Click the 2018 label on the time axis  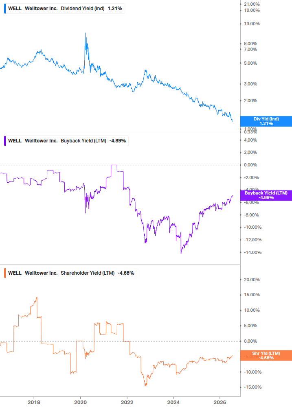pos(34,402)
